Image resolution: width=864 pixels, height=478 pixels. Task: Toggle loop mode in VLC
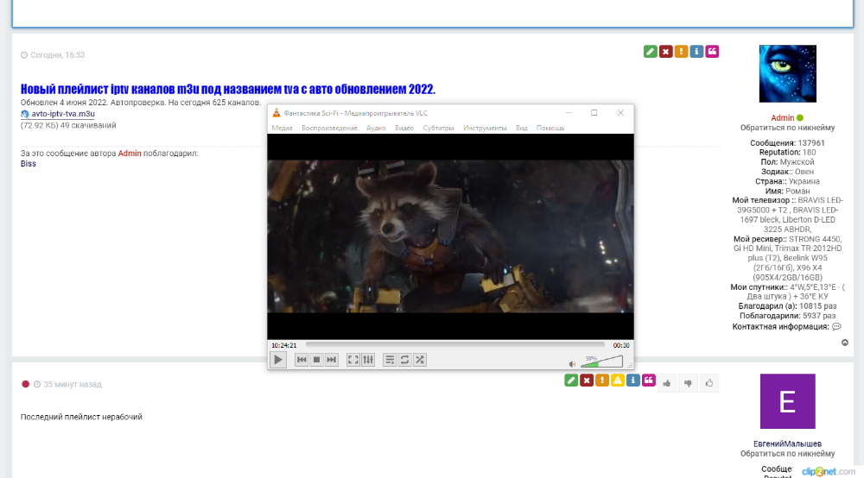404,360
